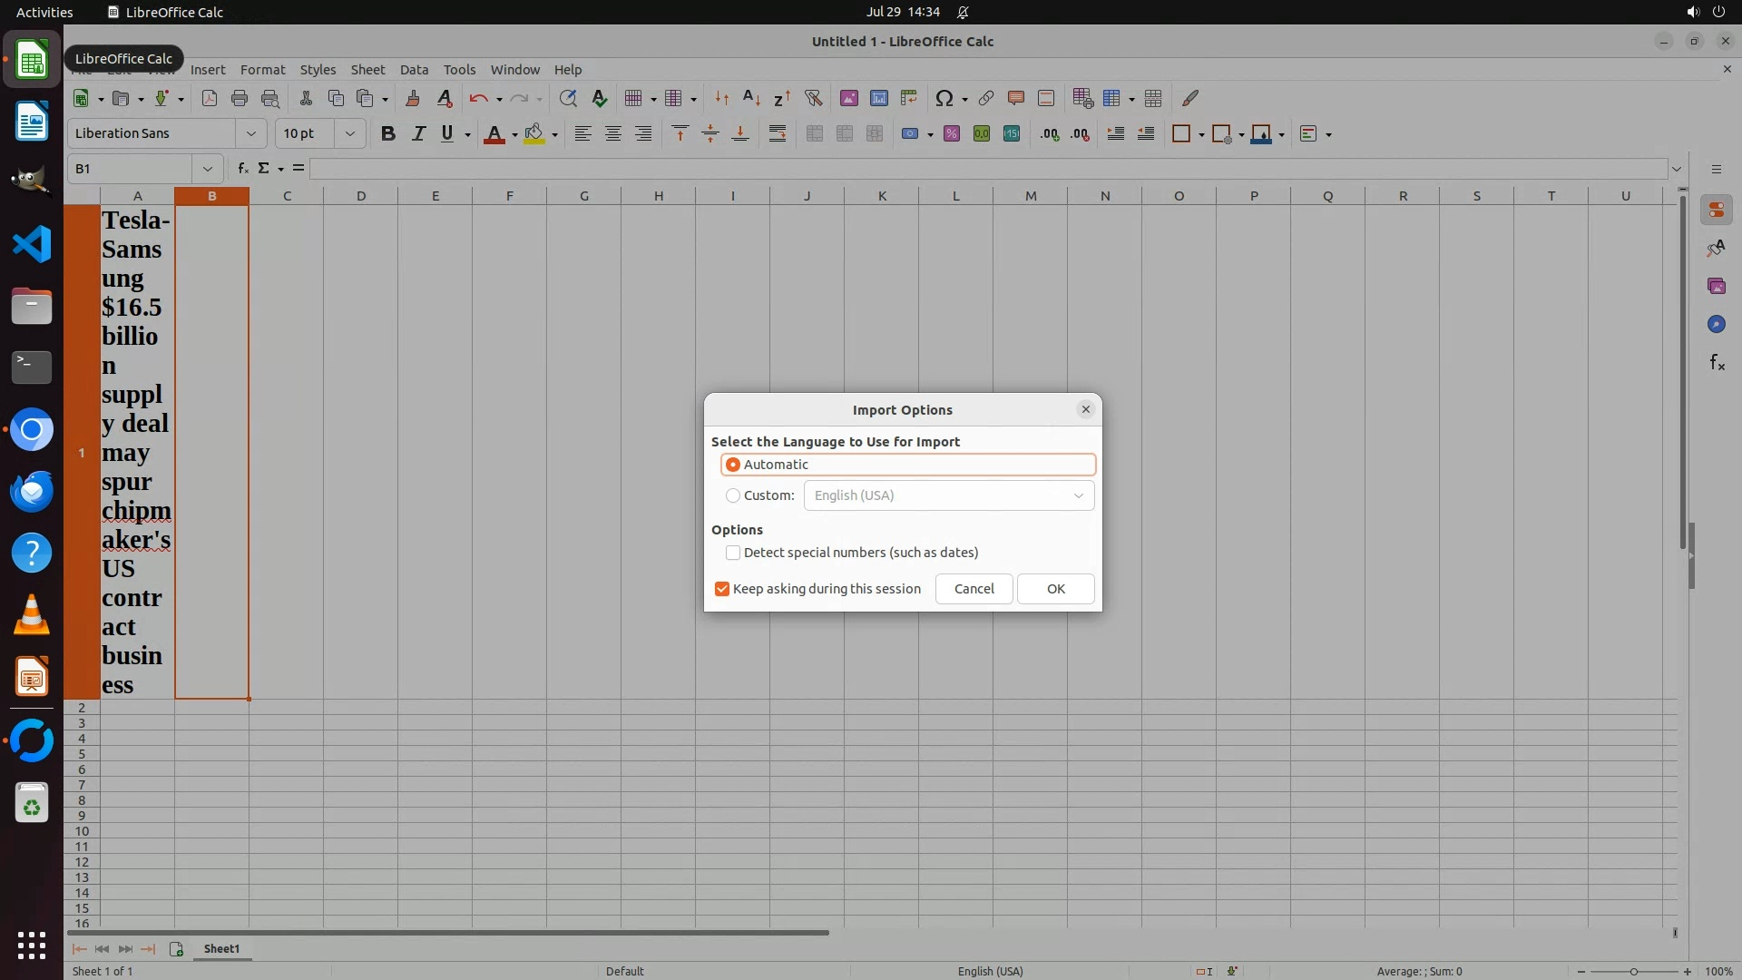Expand the English (USA) language dropdown
This screenshot has height=980, width=1742.
click(x=1078, y=495)
